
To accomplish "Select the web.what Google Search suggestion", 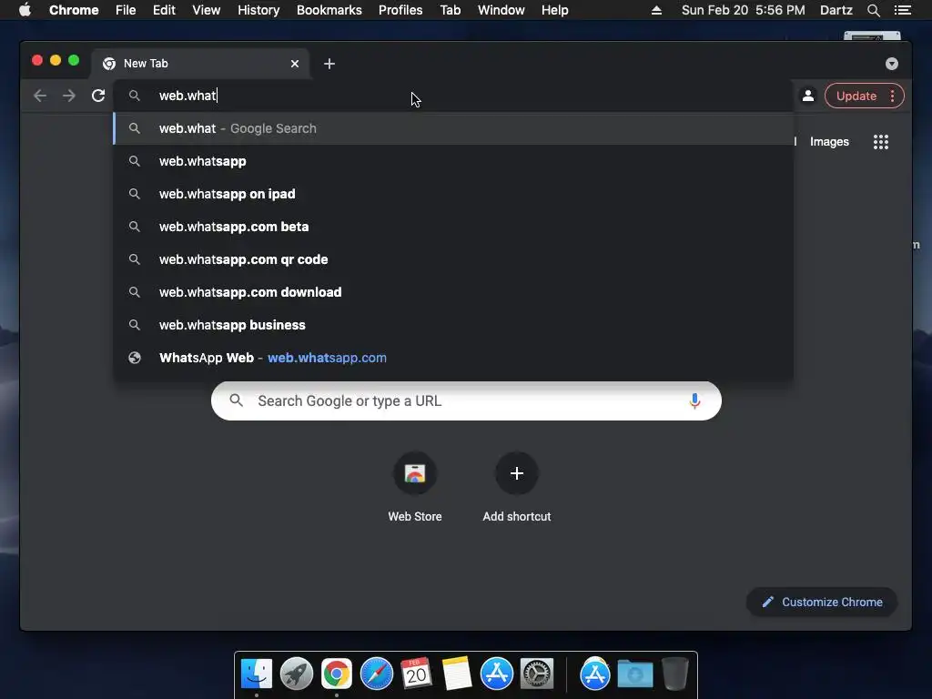I will click(x=453, y=128).
